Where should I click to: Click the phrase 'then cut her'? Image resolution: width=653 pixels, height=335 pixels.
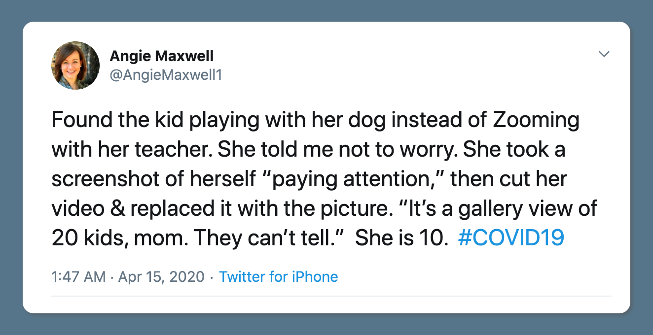pos(509,179)
